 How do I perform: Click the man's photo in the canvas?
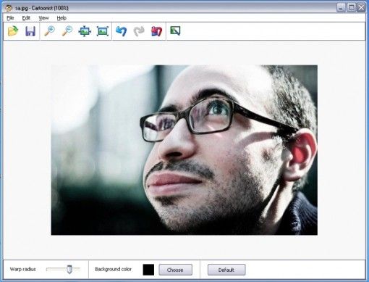pyautogui.click(x=184, y=150)
